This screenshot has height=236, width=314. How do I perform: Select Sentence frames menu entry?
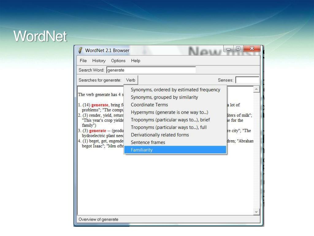point(175,143)
